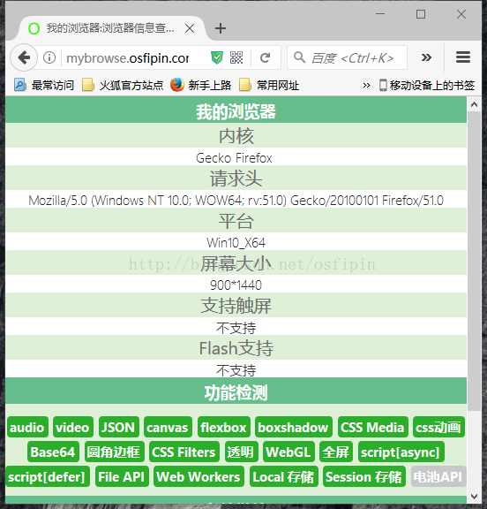Open 新手上路 bookmark

coord(200,86)
